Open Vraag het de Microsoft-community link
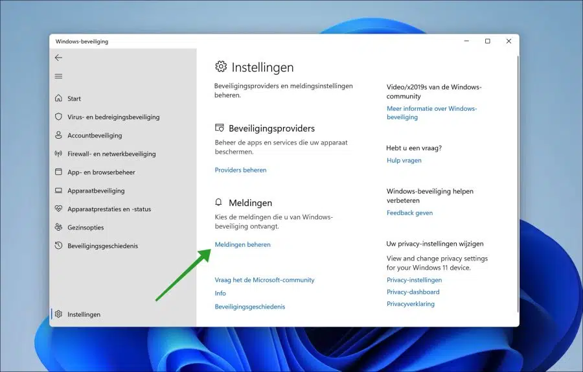The height and width of the screenshot is (372, 583). coord(264,280)
